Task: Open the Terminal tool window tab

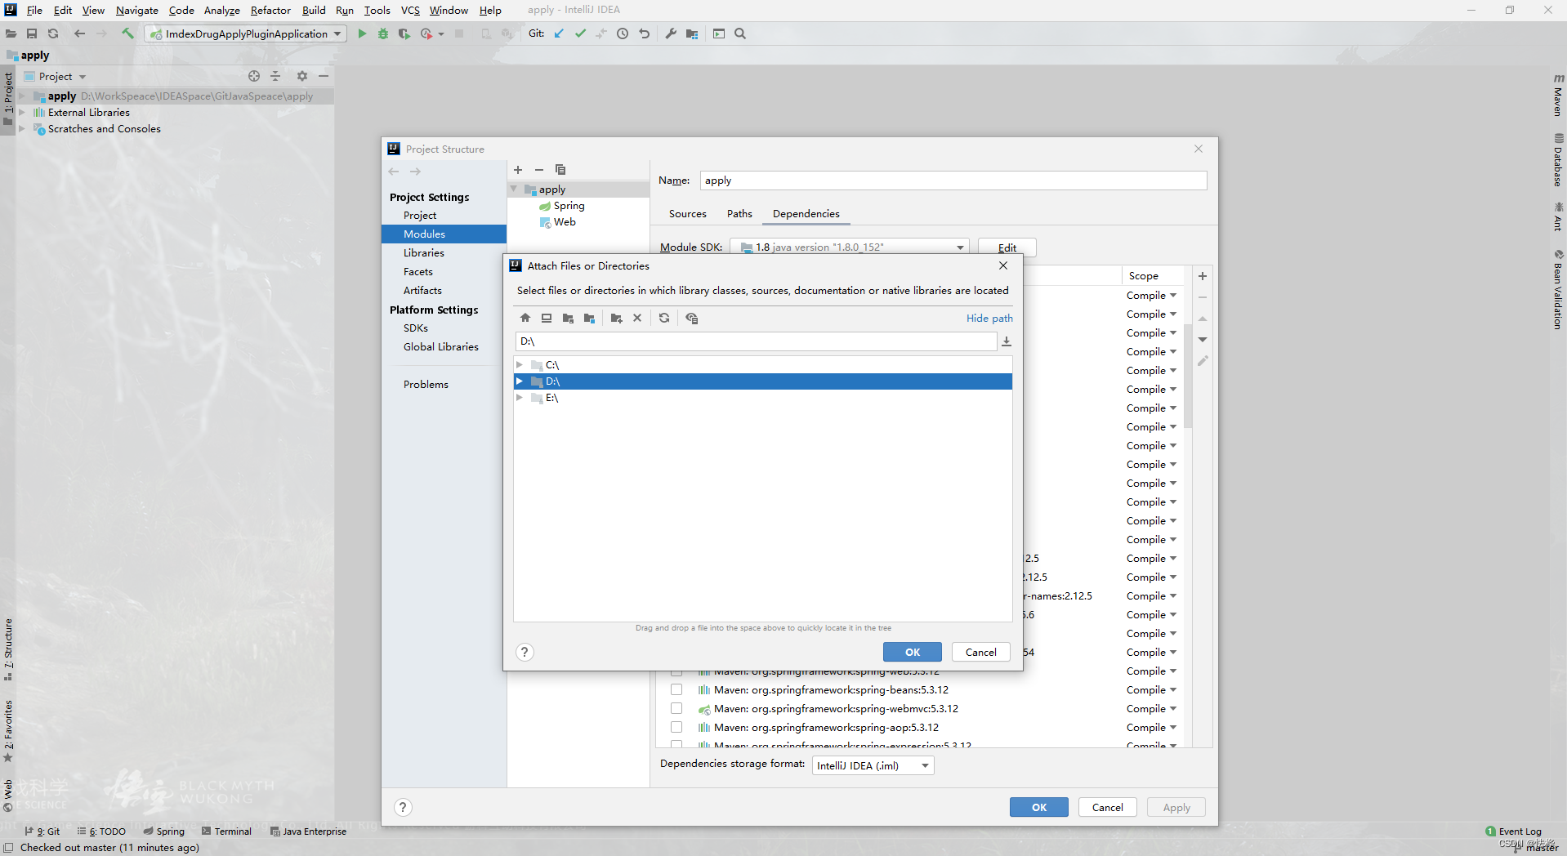Action: coord(226,831)
